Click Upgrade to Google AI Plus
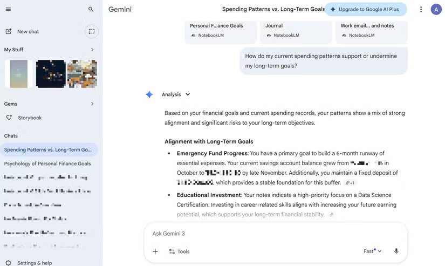This screenshot has height=266, width=445. click(365, 9)
